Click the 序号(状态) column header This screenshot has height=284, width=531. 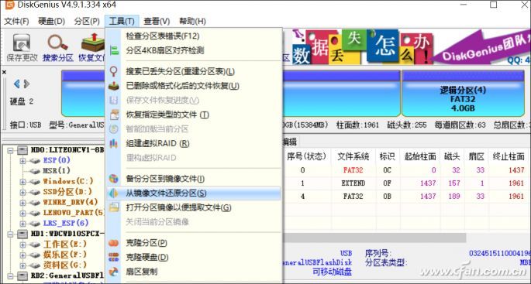[306, 156]
